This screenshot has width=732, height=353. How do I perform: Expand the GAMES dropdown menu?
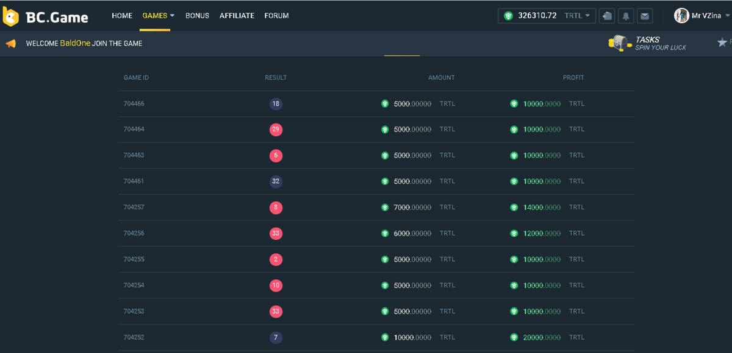[158, 16]
